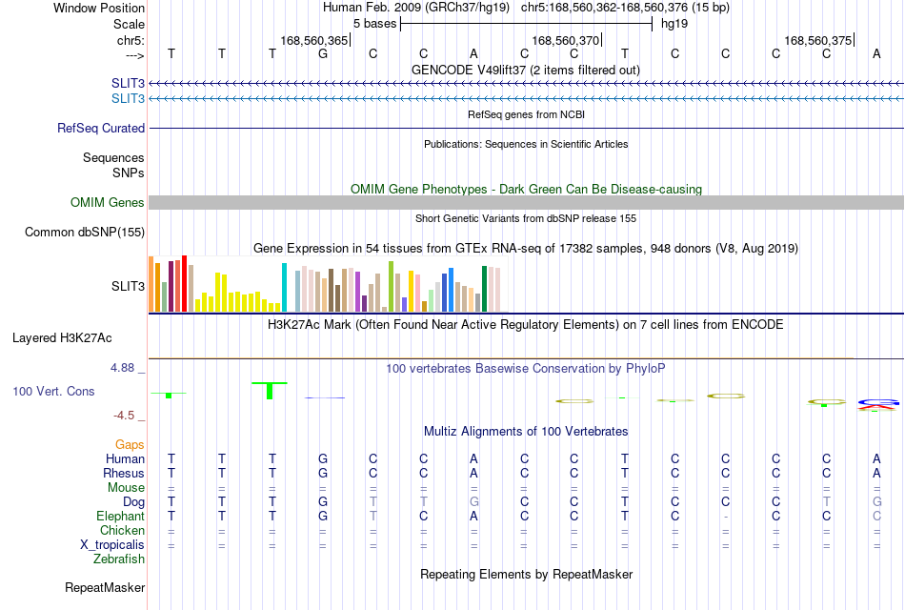Click the dark green GTEx tissue bar
This screenshot has width=905, height=610.
[484, 289]
